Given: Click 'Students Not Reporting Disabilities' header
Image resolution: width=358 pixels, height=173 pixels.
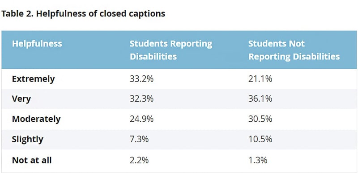Looking at the screenshot, I should [x=294, y=50].
